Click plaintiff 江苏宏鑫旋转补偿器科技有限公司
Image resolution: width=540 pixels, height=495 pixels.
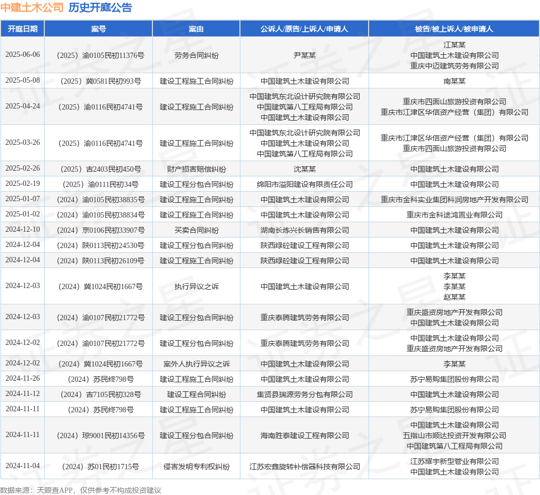point(304,467)
